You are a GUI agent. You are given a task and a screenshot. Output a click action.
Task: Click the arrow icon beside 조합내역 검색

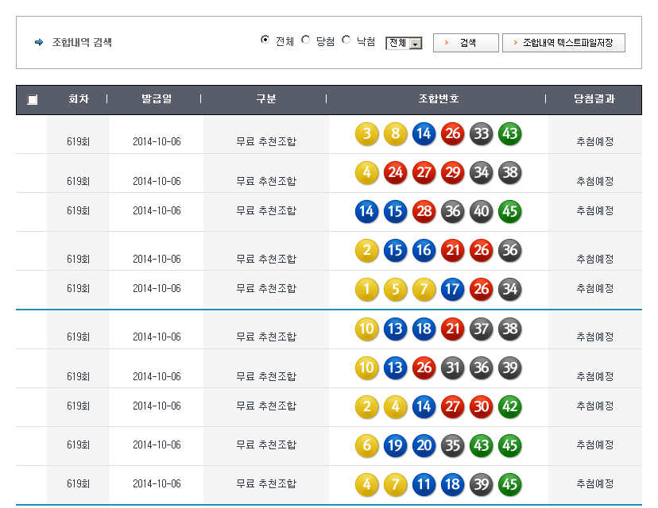(x=39, y=42)
